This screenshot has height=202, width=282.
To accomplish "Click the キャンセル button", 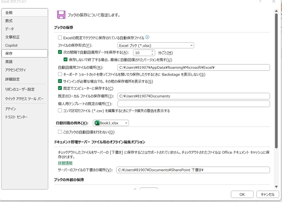I will [268, 194].
